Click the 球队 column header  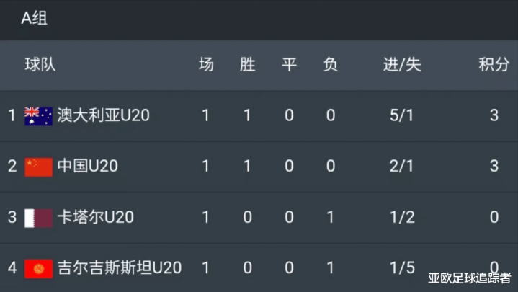coord(40,64)
